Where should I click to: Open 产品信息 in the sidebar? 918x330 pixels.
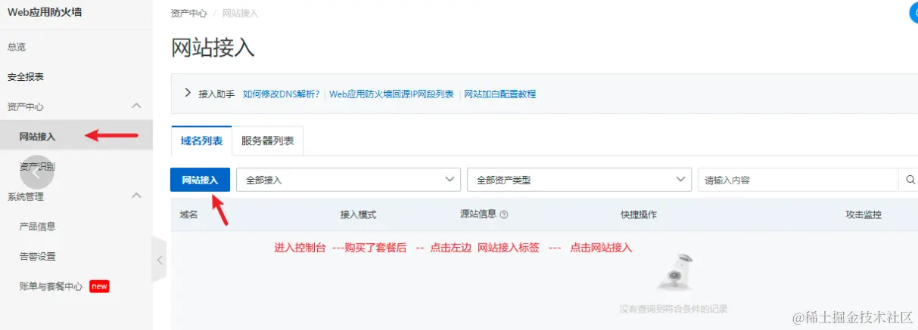37,226
